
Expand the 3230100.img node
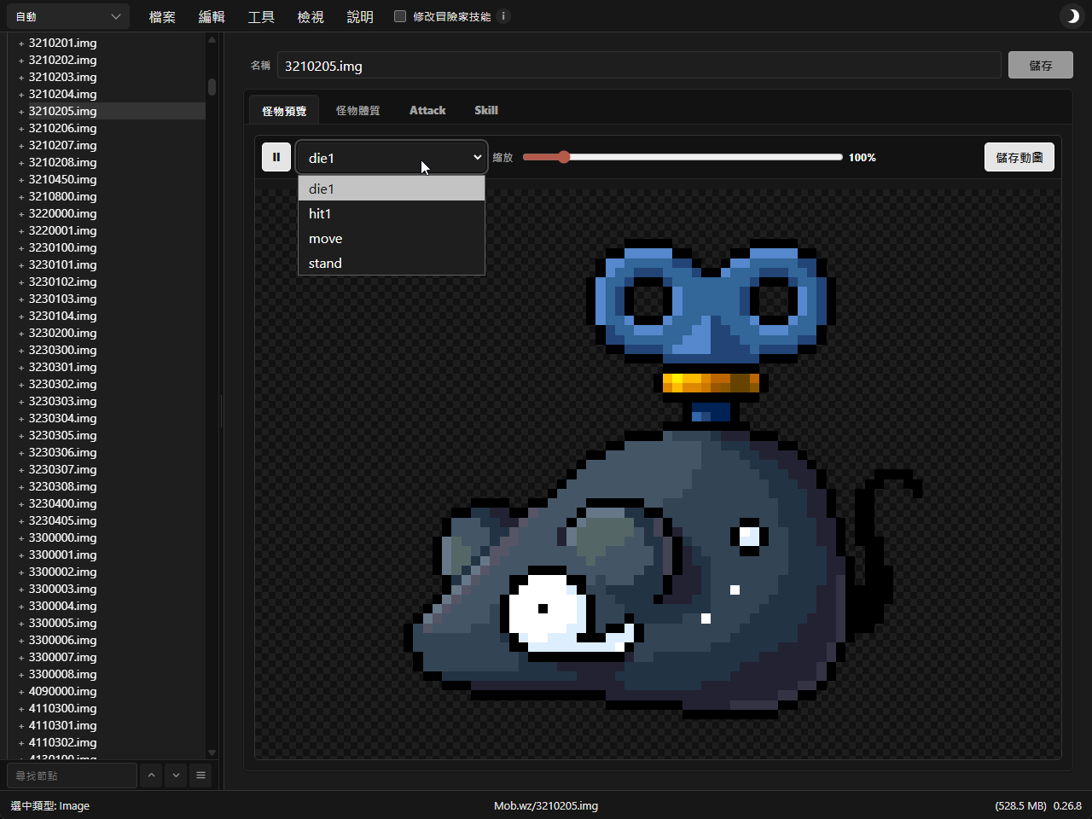[21, 247]
